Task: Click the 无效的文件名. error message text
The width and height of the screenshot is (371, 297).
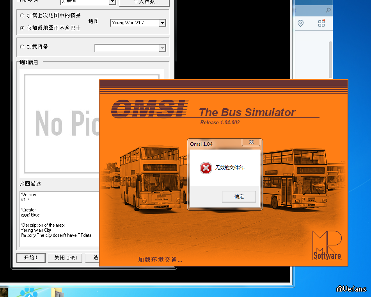Action: click(x=230, y=168)
